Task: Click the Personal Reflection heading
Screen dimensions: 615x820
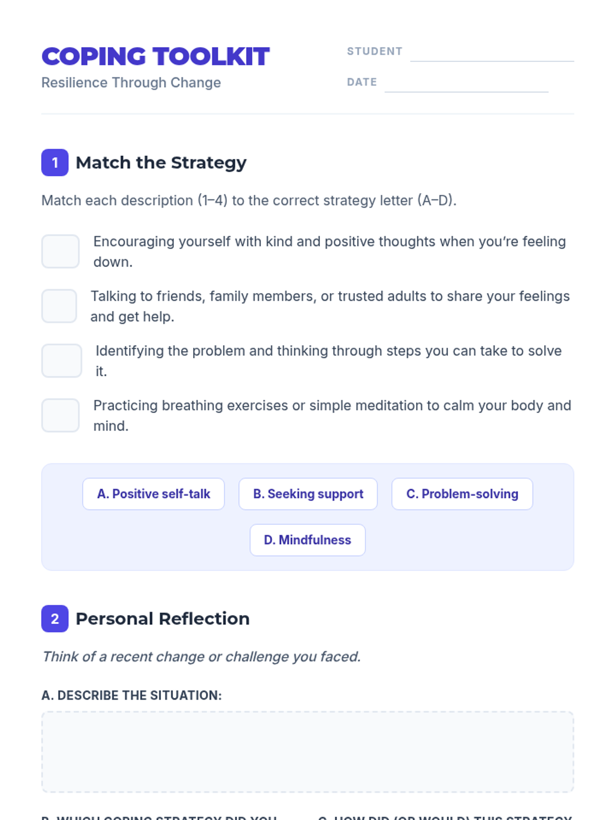Action: [162, 619]
